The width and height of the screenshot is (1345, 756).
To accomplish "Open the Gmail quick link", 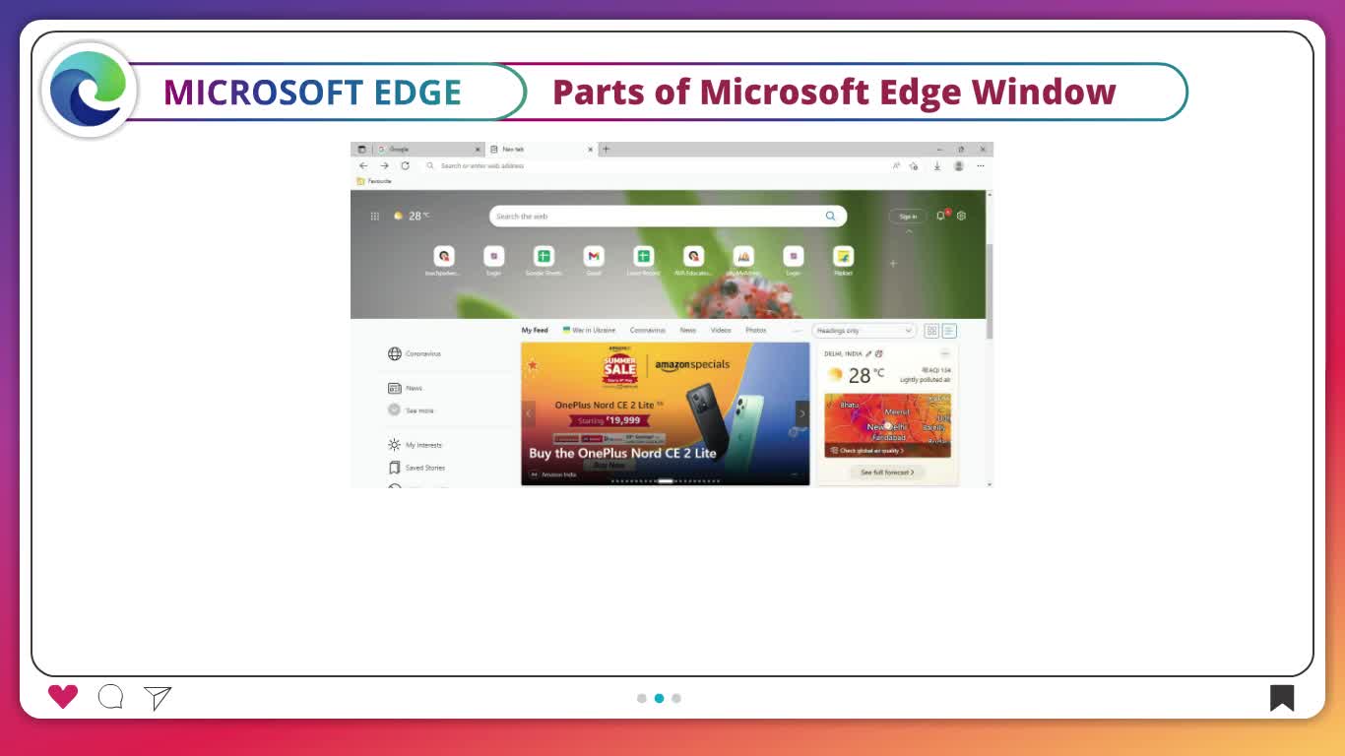I will (594, 261).
